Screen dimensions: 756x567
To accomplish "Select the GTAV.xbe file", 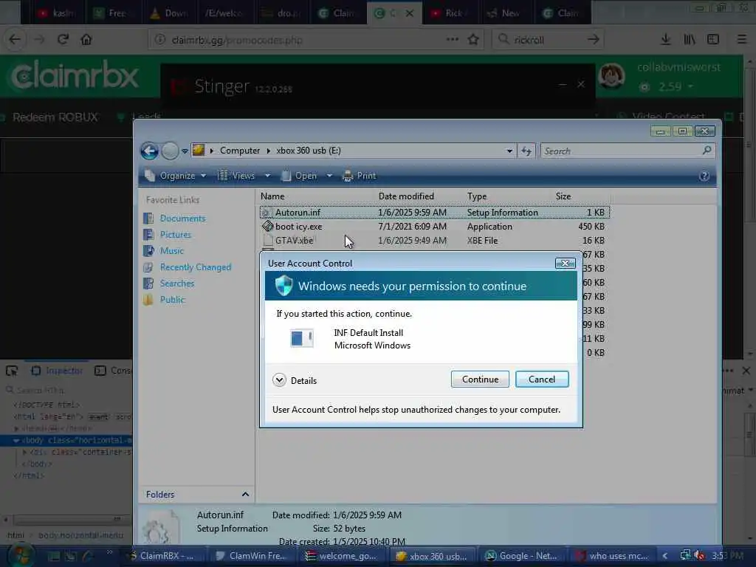I will pyautogui.click(x=434, y=241).
